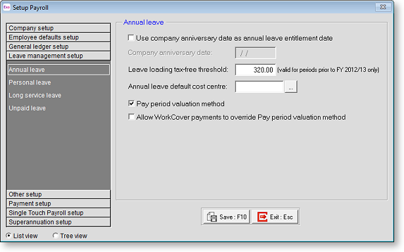Expand Single Touch Payroll setup section
Screen dimensions: 404x252
pos(58,213)
